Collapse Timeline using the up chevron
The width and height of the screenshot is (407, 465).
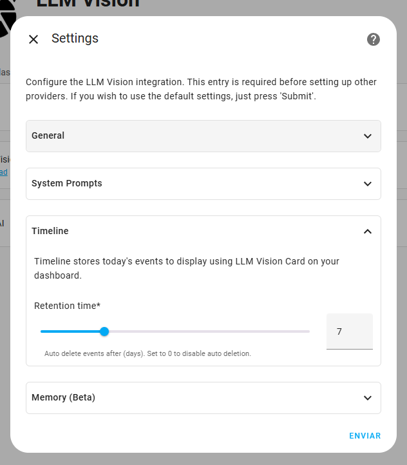point(368,232)
